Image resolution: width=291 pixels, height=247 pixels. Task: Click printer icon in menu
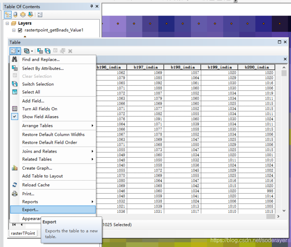coord(15,194)
